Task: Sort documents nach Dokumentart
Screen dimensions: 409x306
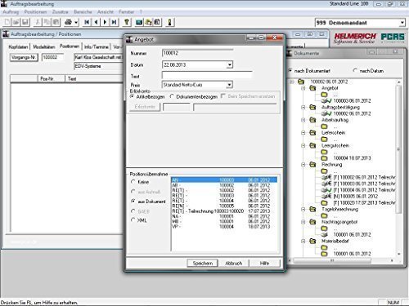Action: [290, 70]
